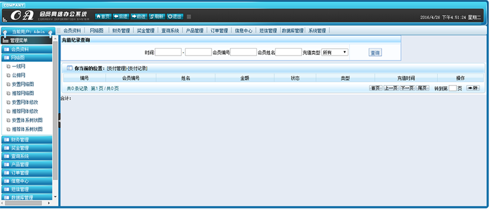Collapse the sidebar with the black arrow handle

(x=59, y=120)
